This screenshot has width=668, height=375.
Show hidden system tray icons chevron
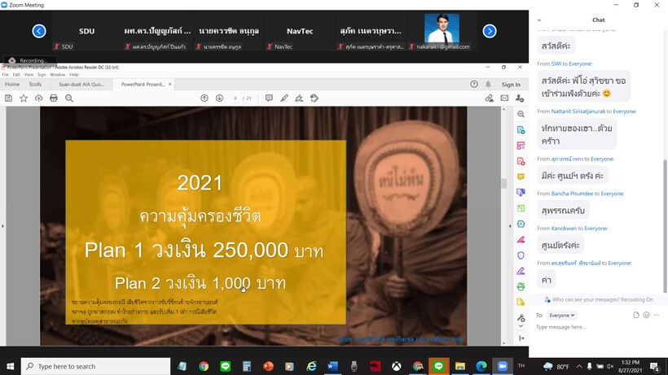tap(579, 366)
